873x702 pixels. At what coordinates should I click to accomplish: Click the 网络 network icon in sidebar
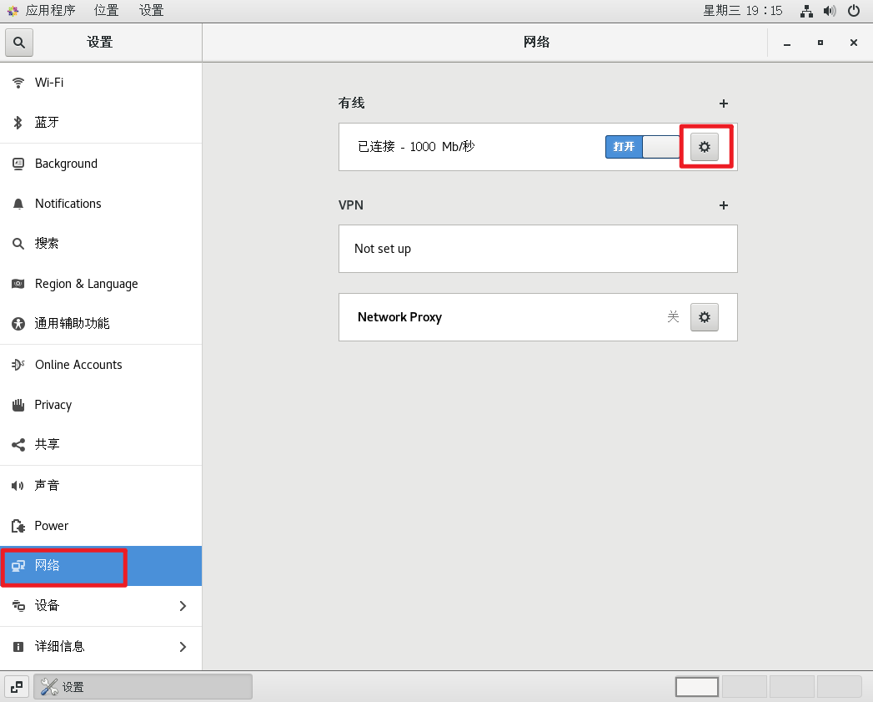(18, 566)
